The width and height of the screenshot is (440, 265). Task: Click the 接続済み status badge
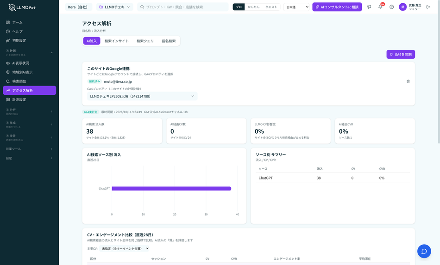point(94,81)
